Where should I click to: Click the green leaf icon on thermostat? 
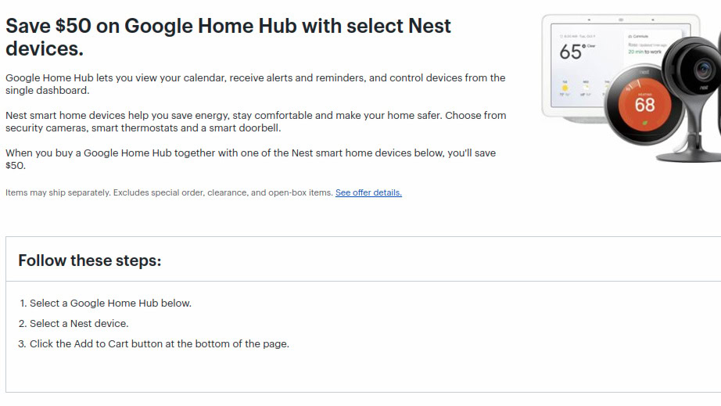645,122
